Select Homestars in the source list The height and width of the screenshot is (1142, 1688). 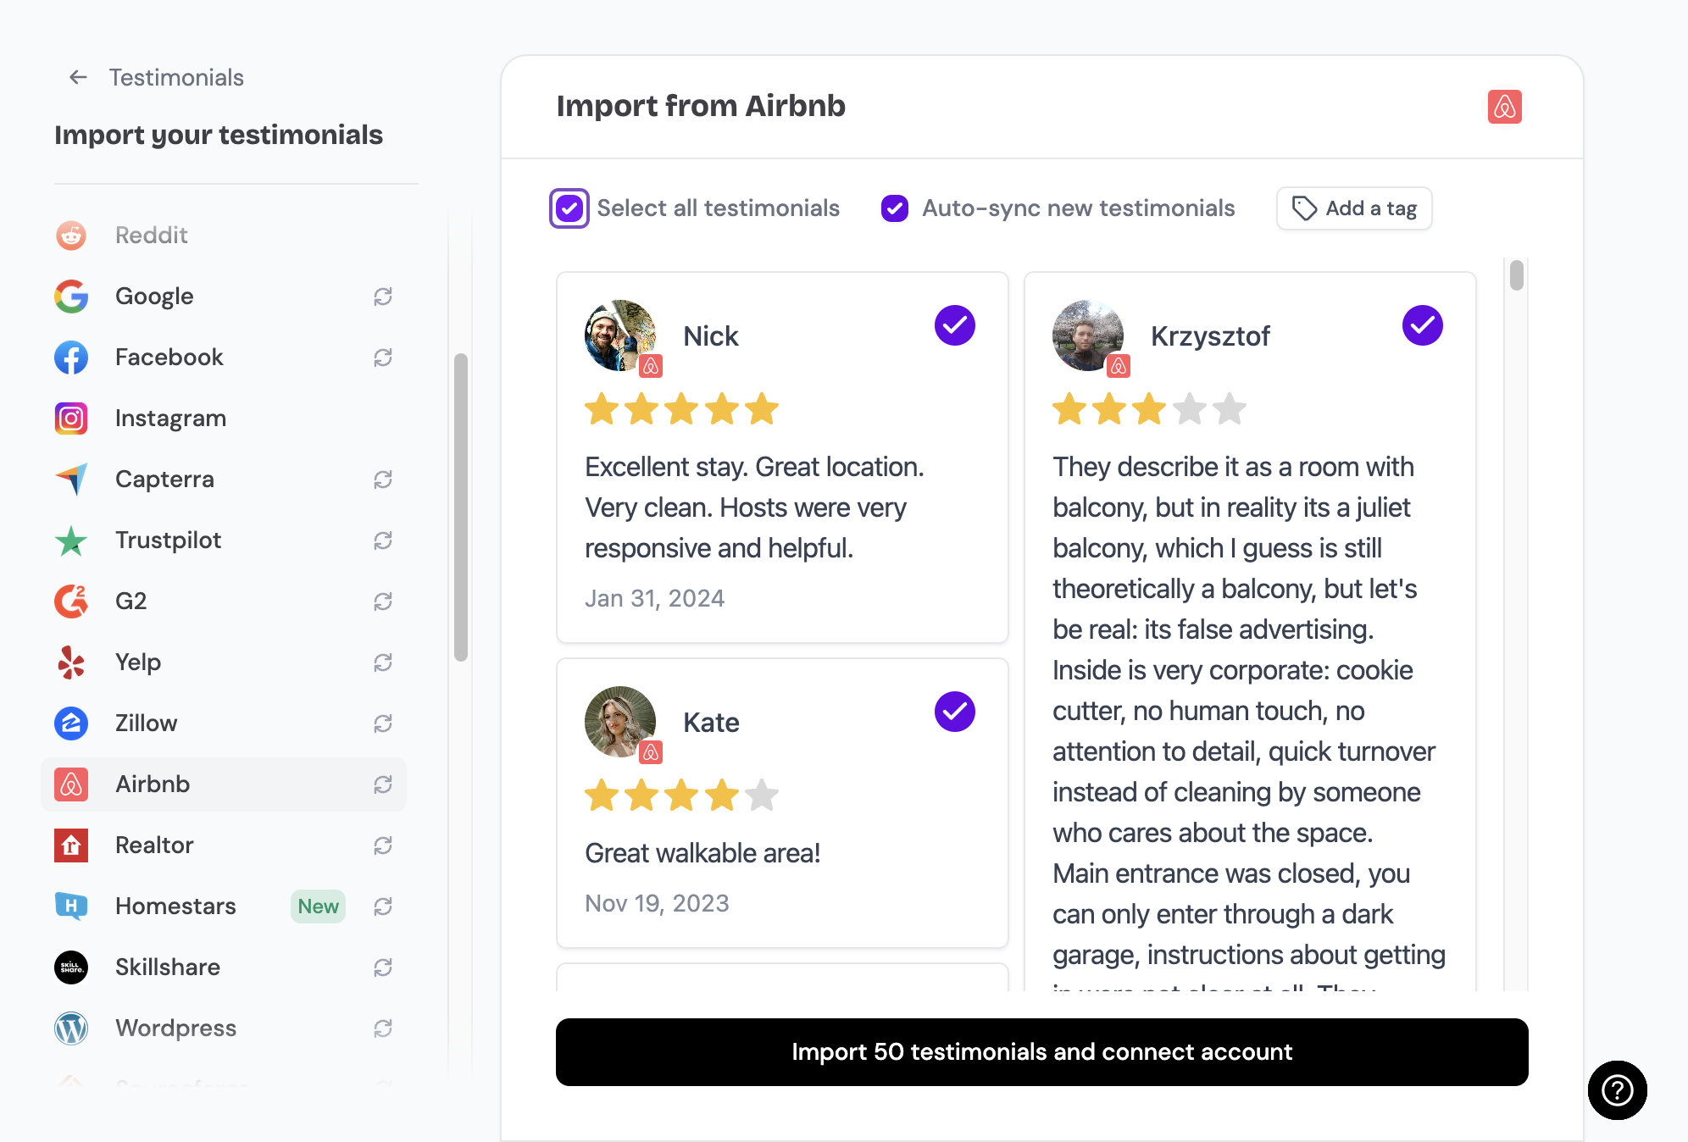(224, 906)
